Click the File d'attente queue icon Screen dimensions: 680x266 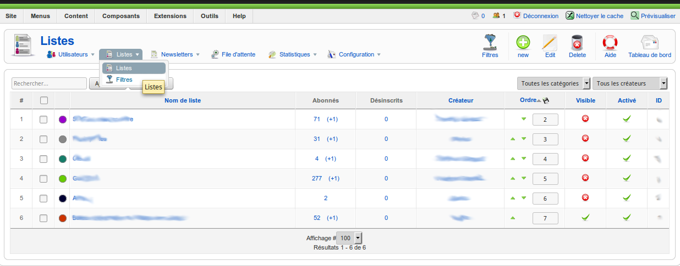pyautogui.click(x=215, y=54)
